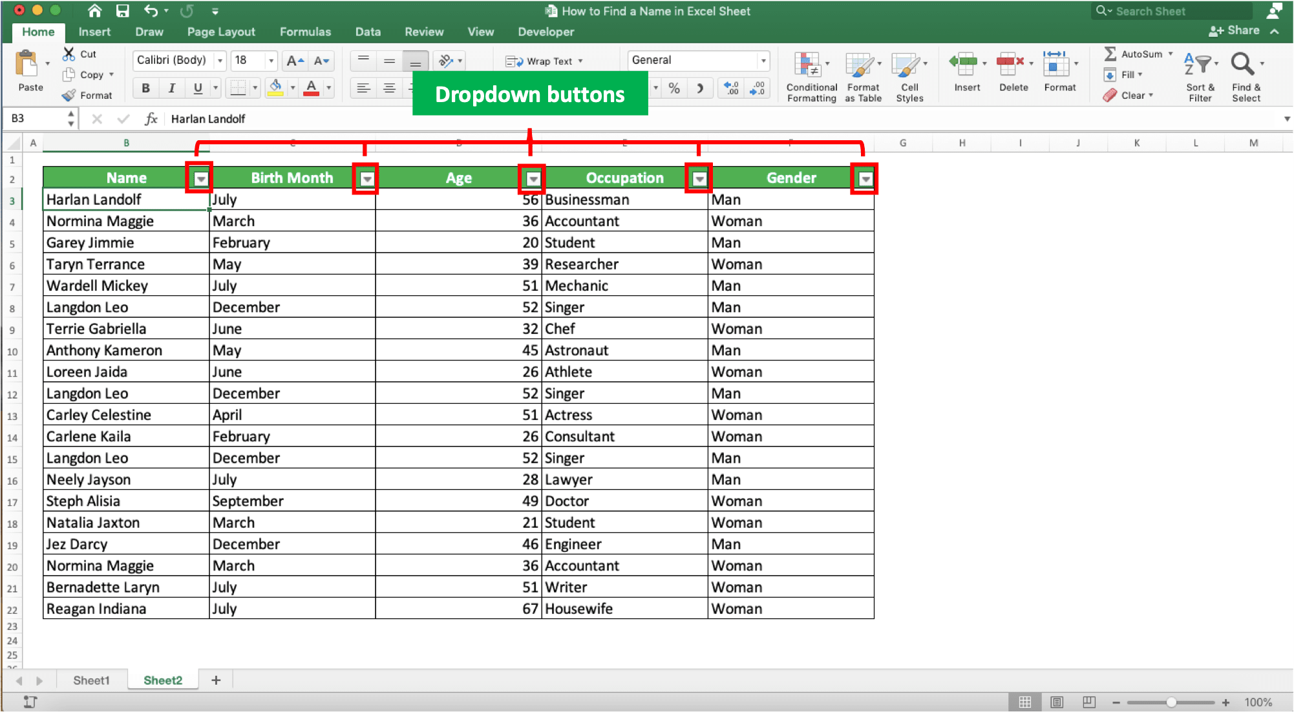Select the font size stepper field
Screen dimensions: 1294x712
251,59
